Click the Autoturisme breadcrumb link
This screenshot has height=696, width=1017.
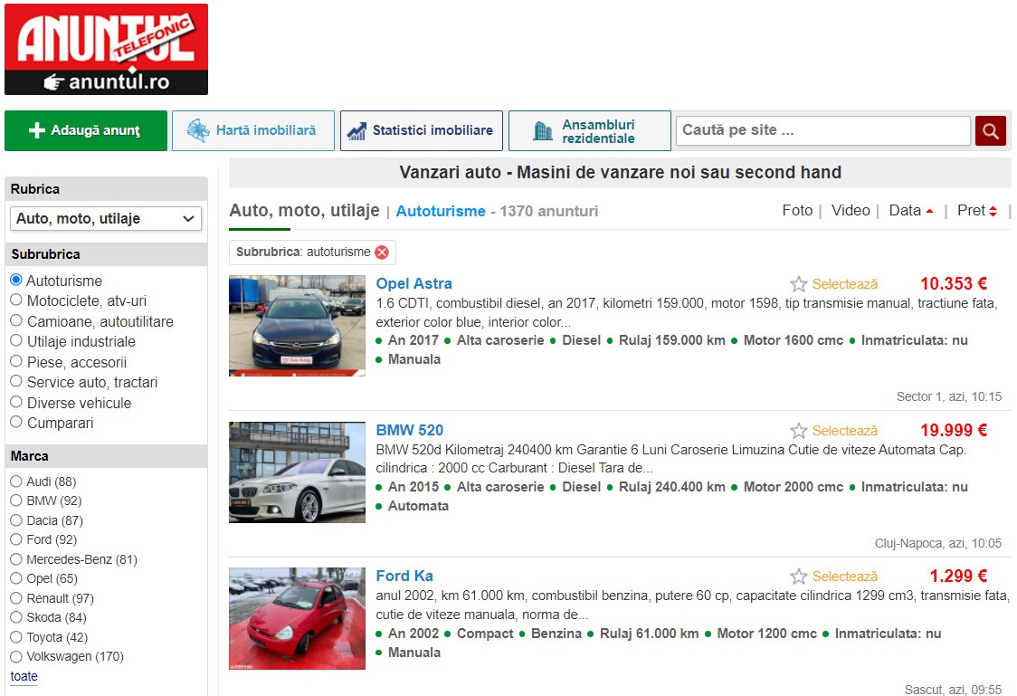coord(441,212)
